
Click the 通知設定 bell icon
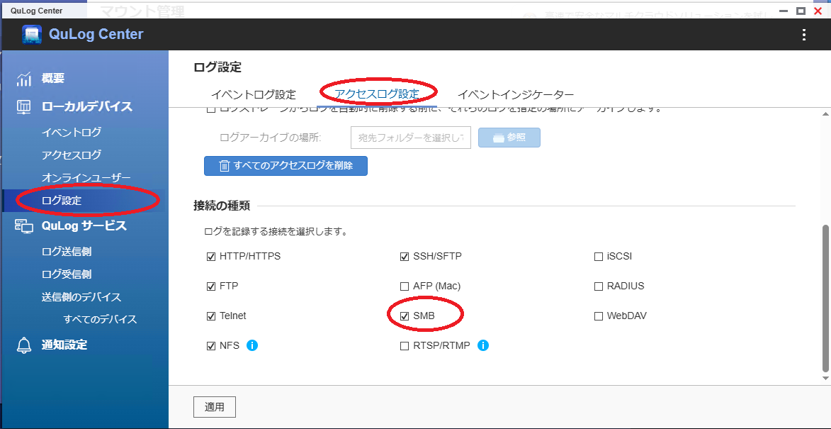(24, 345)
